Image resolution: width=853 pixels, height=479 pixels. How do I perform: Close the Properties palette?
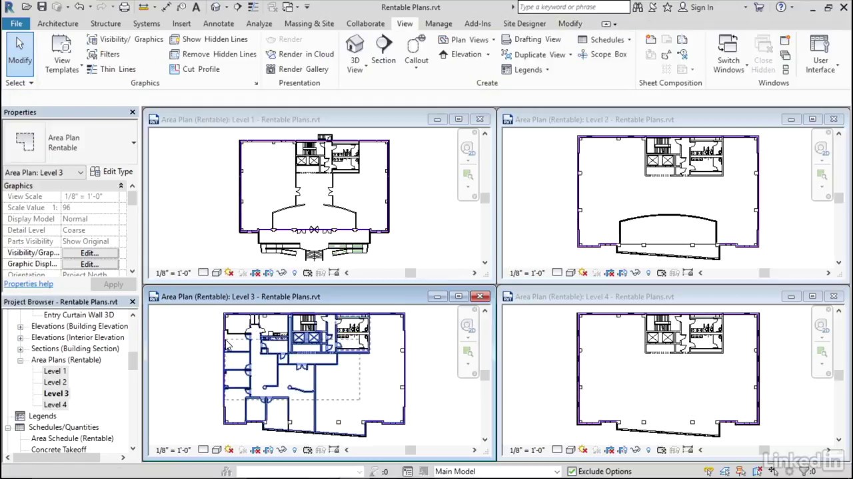pyautogui.click(x=132, y=112)
